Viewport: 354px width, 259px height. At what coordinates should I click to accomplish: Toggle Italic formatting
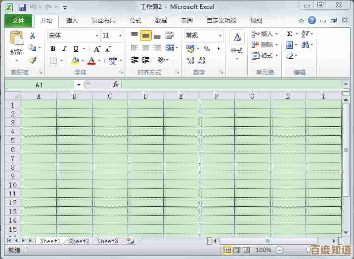point(64,49)
